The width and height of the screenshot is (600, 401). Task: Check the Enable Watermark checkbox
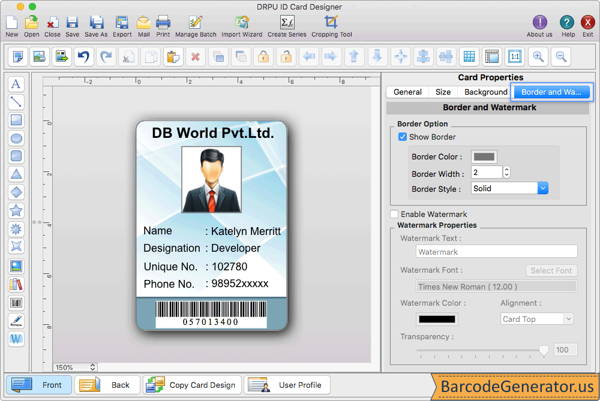pos(394,214)
